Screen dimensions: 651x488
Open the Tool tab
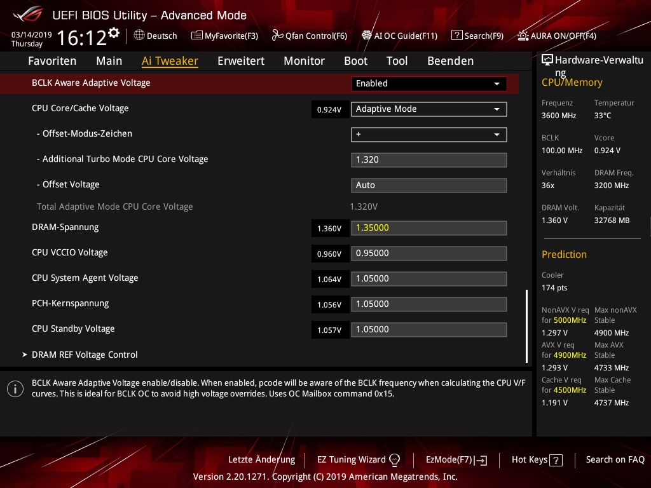(397, 61)
